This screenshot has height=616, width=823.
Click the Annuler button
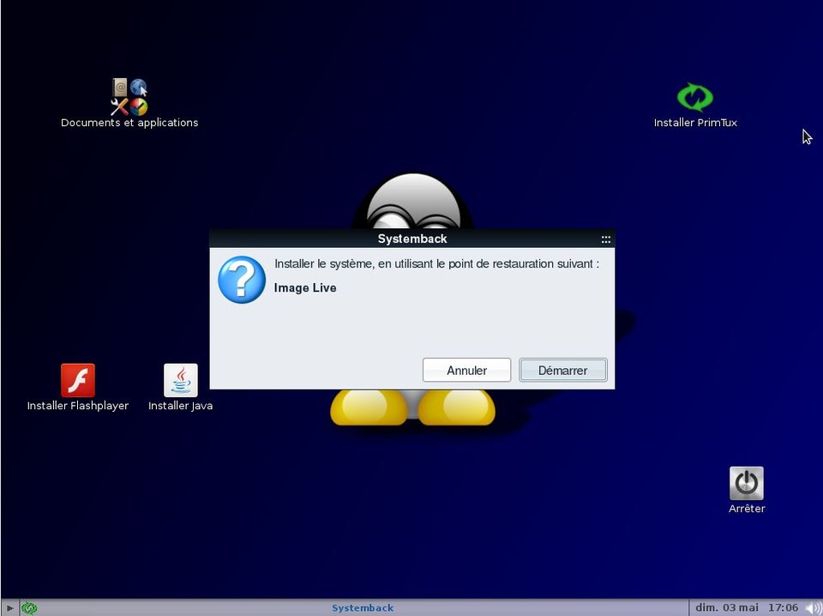click(x=466, y=370)
